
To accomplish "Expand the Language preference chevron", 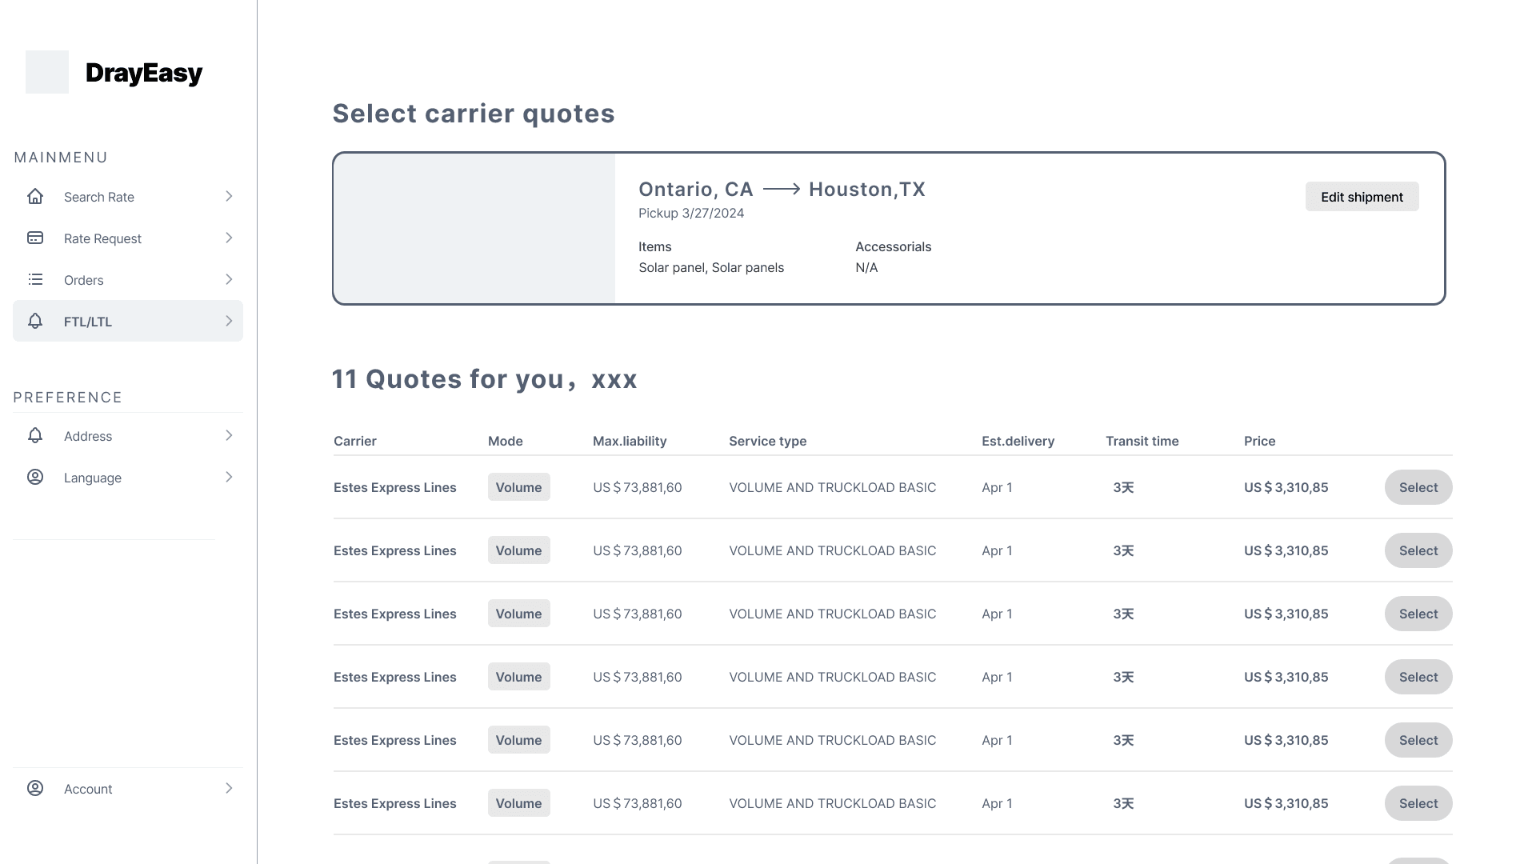I will coord(229,477).
